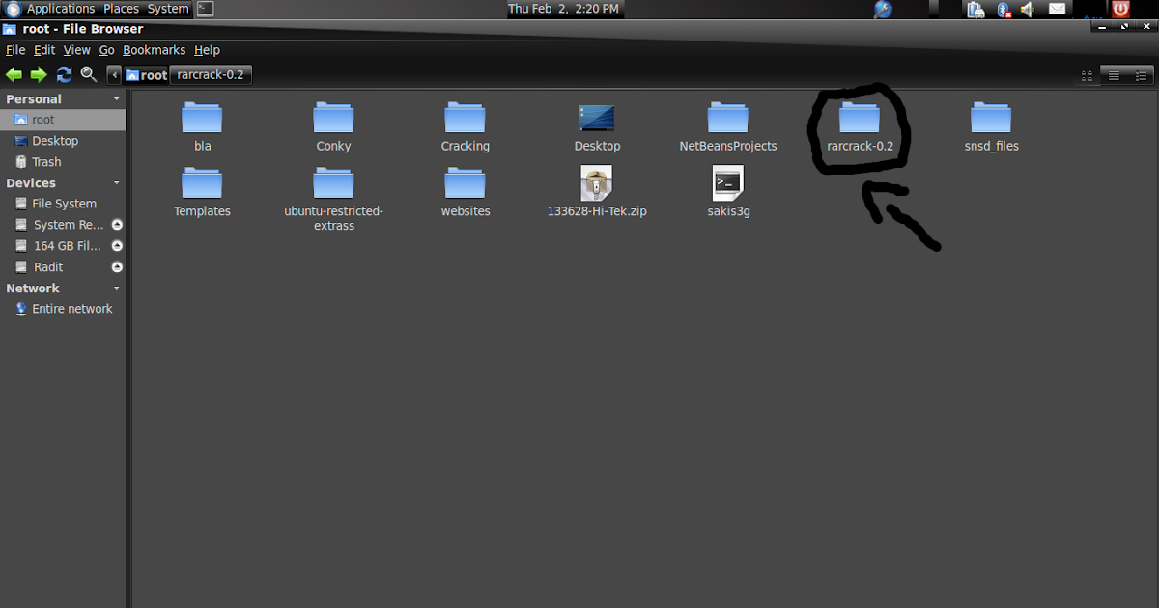The height and width of the screenshot is (608, 1159).
Task: Collapse the Devices sidebar section
Action: click(x=117, y=183)
